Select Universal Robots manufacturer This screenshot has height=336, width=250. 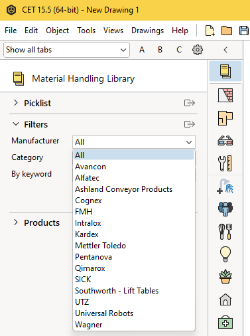click(x=134, y=313)
